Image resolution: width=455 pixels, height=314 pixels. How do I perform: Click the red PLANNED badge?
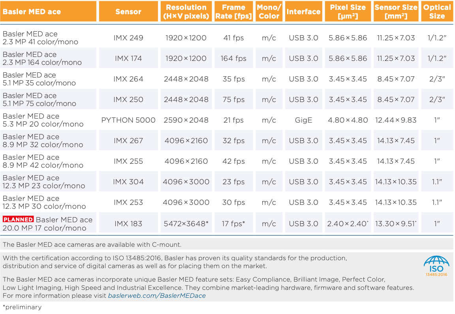18,219
